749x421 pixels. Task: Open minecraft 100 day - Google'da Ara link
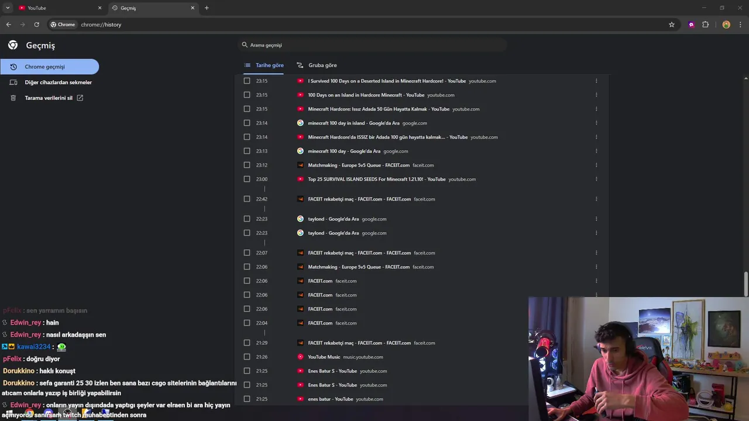pos(344,151)
